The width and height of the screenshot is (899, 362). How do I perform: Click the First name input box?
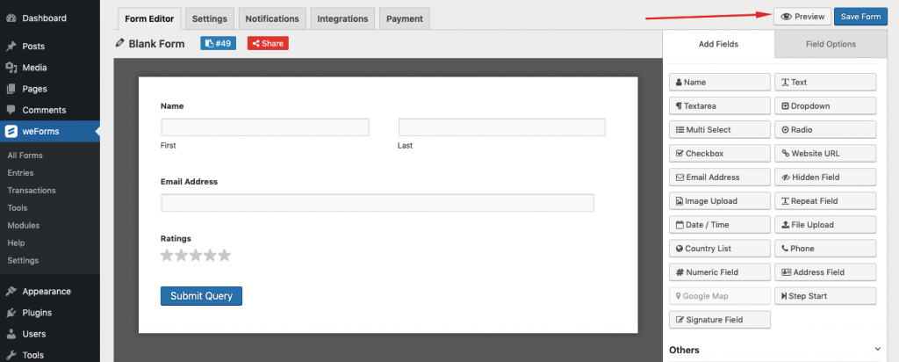point(265,127)
